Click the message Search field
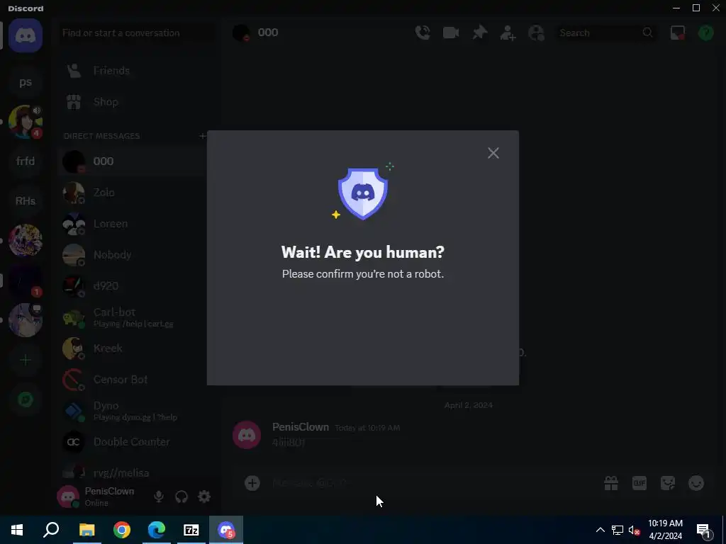The width and height of the screenshot is (726, 544). click(605, 33)
